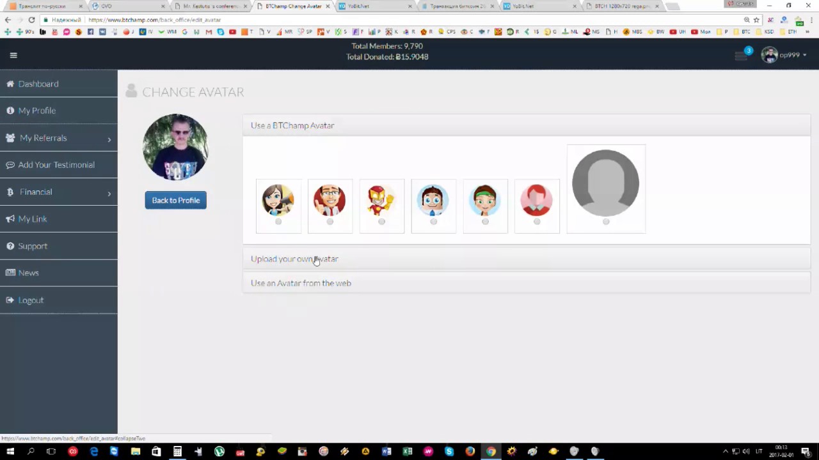Open the Gmail bookmark icon
Viewport: 819px width, 460px height.
(x=209, y=31)
